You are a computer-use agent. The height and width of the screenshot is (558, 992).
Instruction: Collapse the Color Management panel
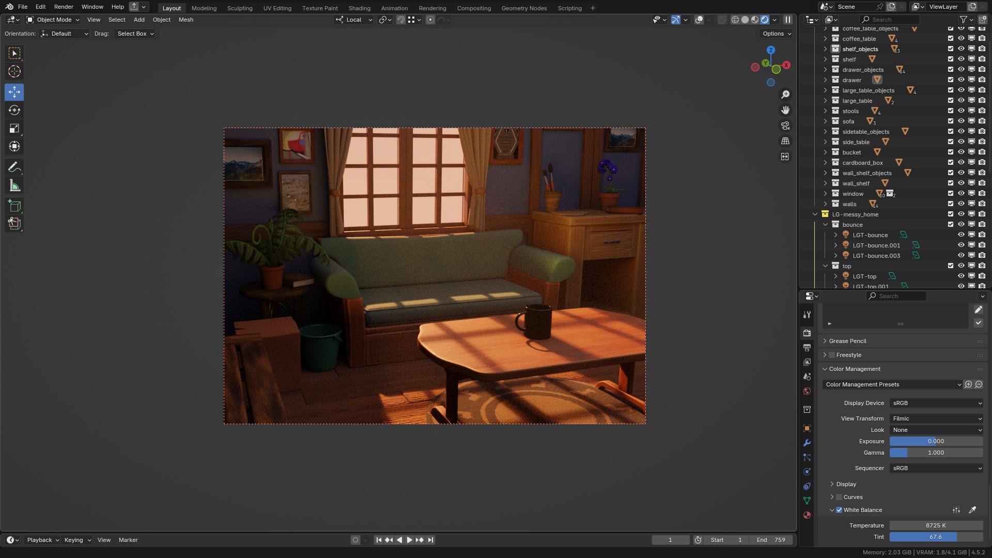(x=855, y=369)
